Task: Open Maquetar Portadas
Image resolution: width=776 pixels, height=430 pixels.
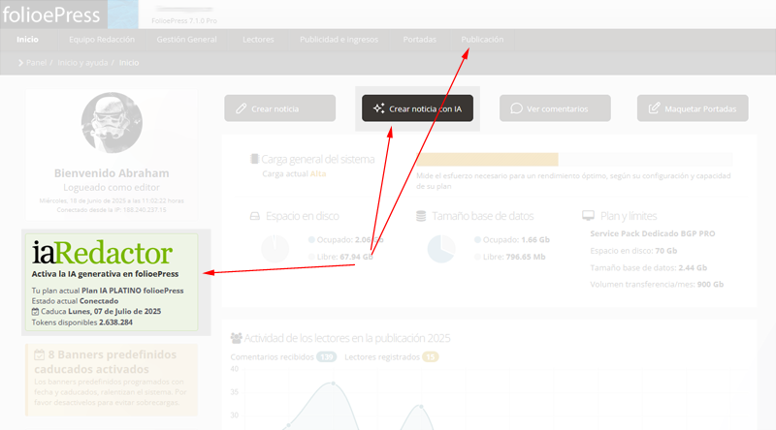Action: (693, 108)
